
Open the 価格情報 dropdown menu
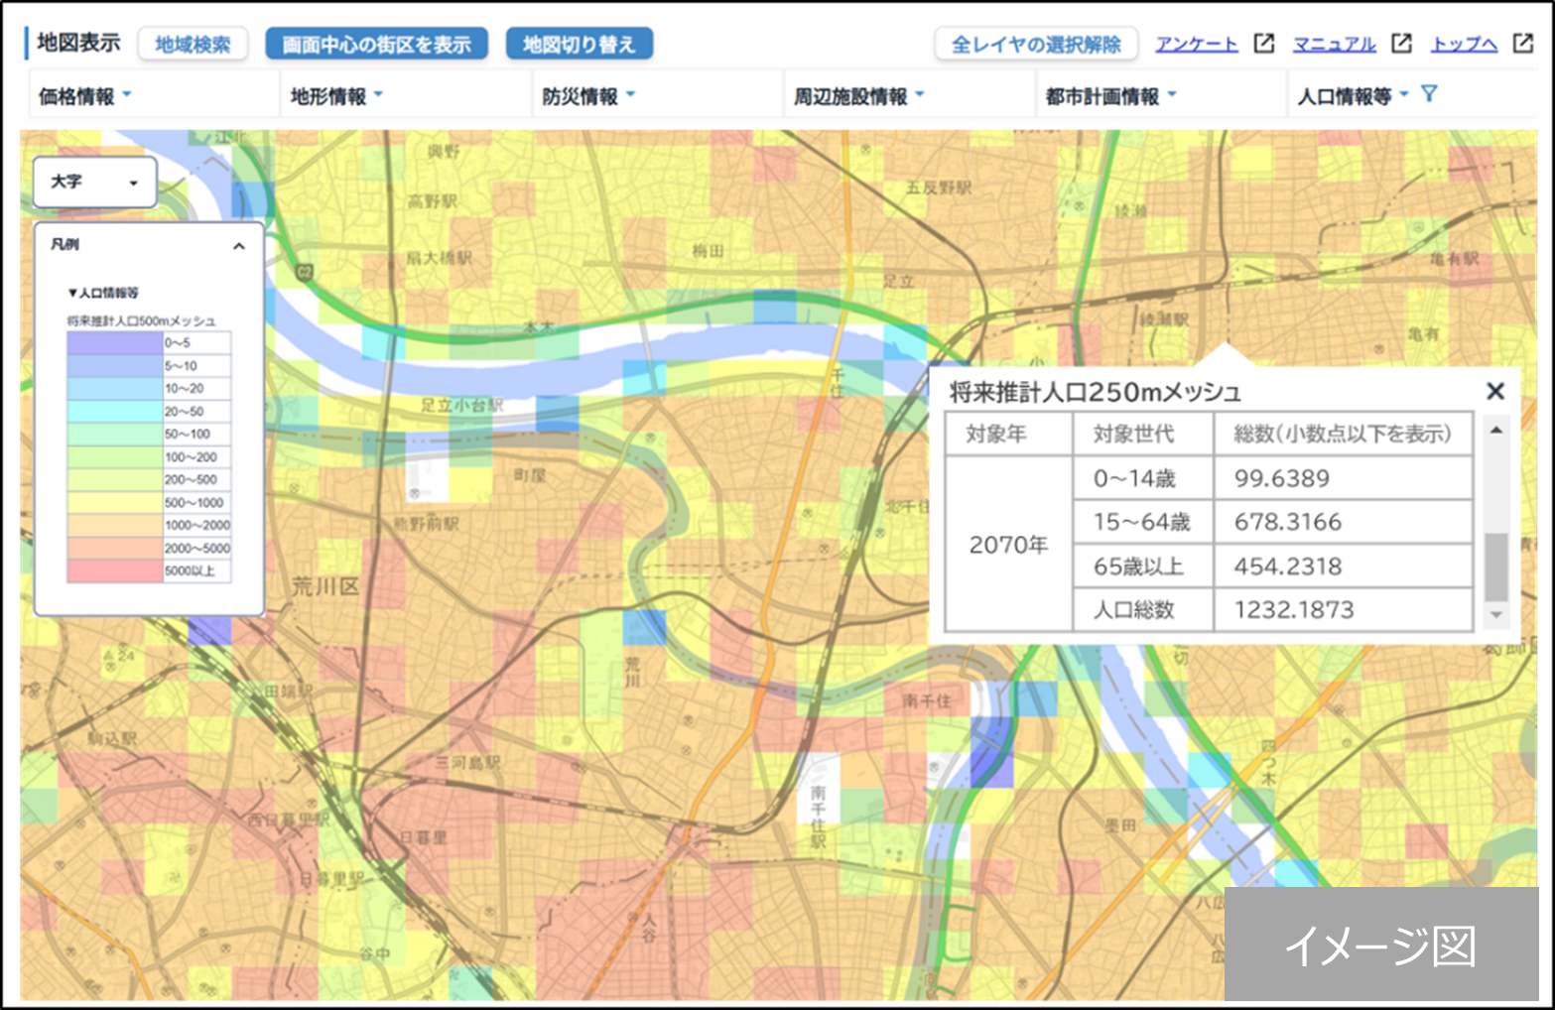coord(85,96)
